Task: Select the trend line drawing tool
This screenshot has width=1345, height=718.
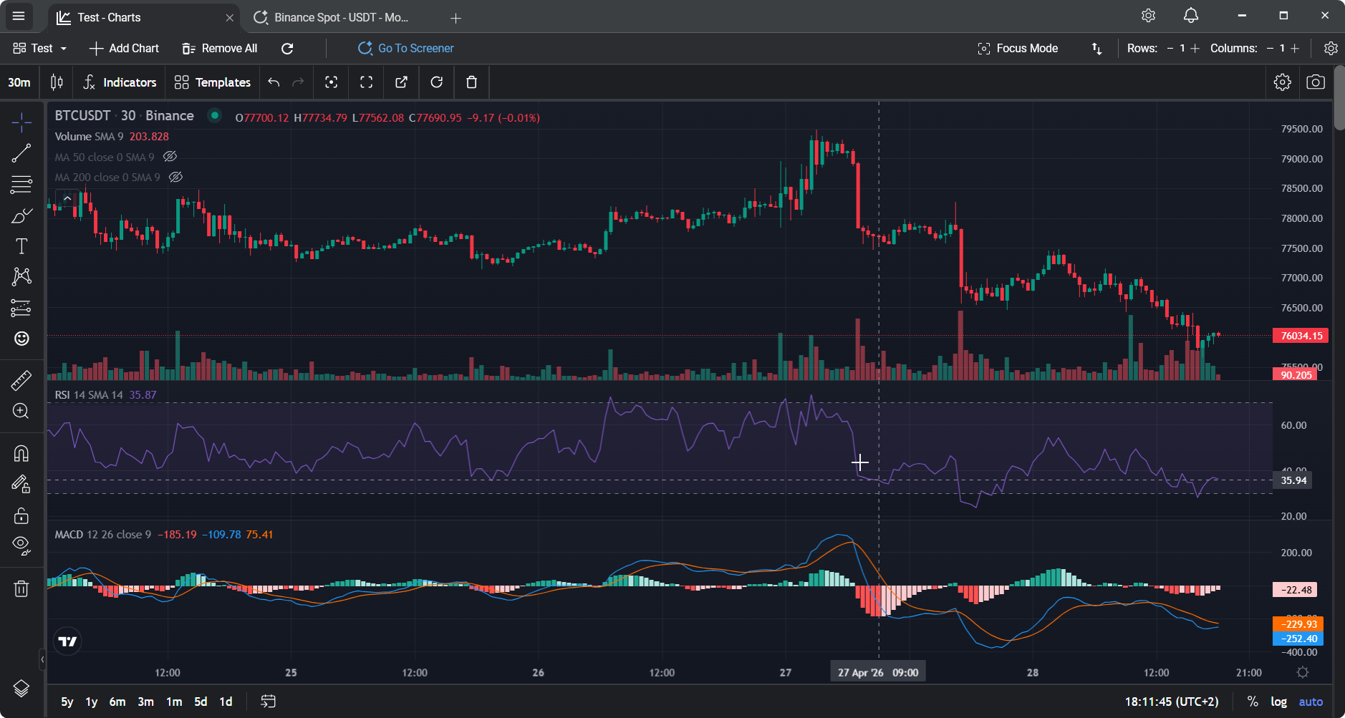Action: pyautogui.click(x=21, y=153)
